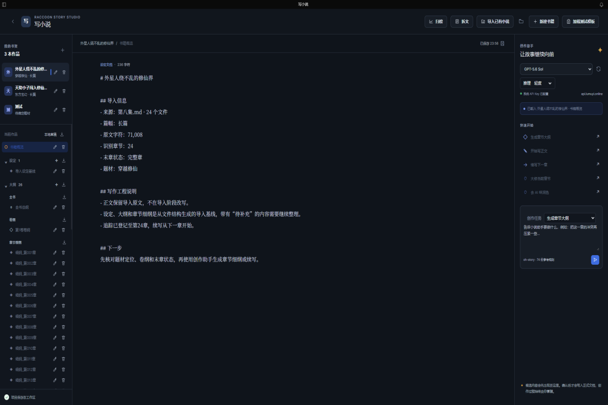Add a new book with the bookshelf plus icon
This screenshot has height=405, width=608.
click(x=63, y=50)
